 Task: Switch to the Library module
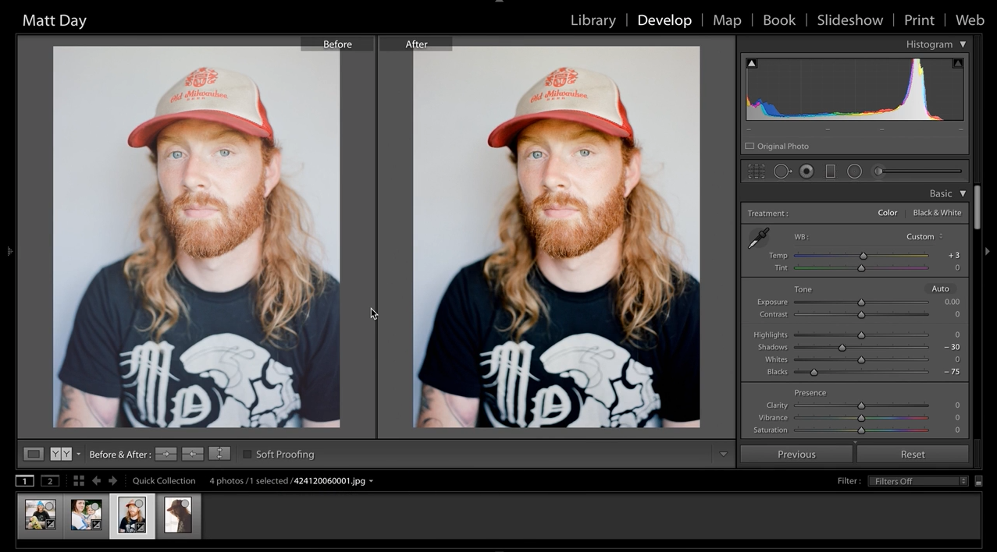(x=593, y=19)
